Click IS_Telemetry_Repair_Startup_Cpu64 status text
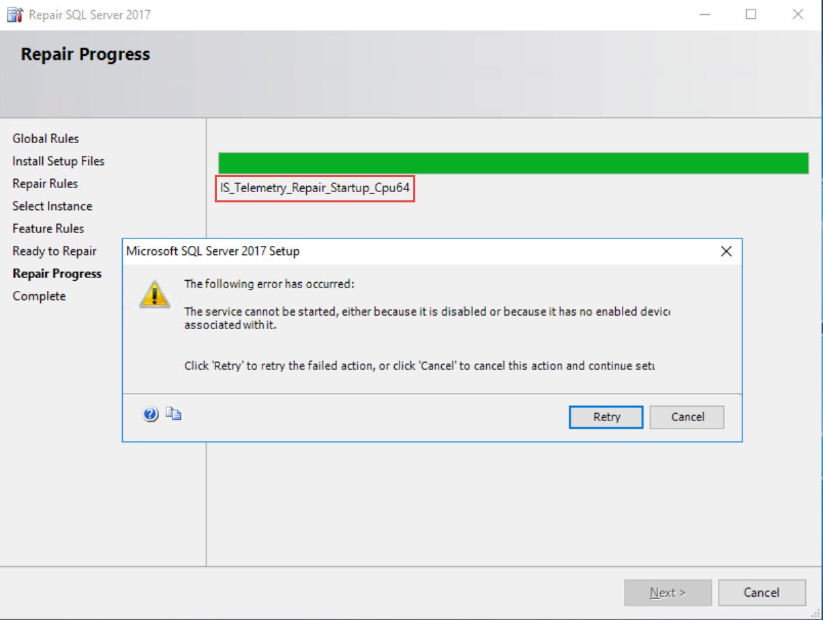 (315, 188)
